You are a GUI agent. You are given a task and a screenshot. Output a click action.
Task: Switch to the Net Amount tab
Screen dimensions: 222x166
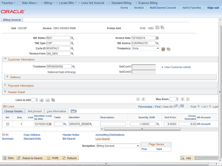tap(35, 111)
